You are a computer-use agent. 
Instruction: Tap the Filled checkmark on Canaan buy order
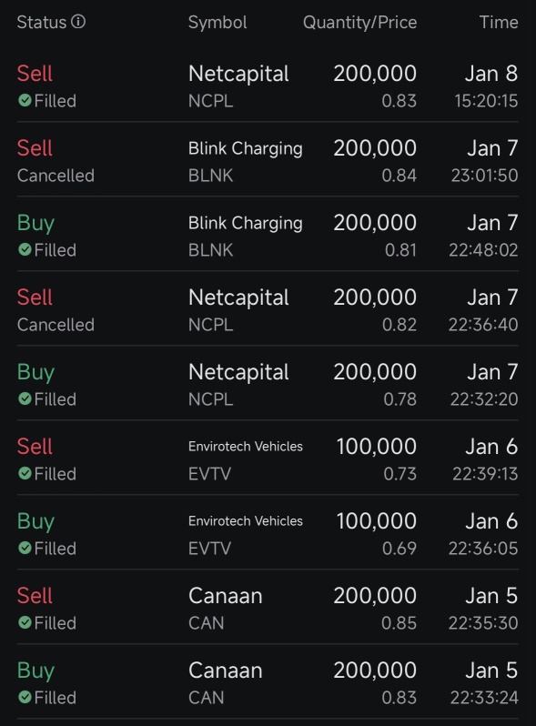pos(25,697)
